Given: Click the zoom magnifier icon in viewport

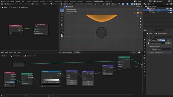Looking at the screenshot, I should coord(141,18).
